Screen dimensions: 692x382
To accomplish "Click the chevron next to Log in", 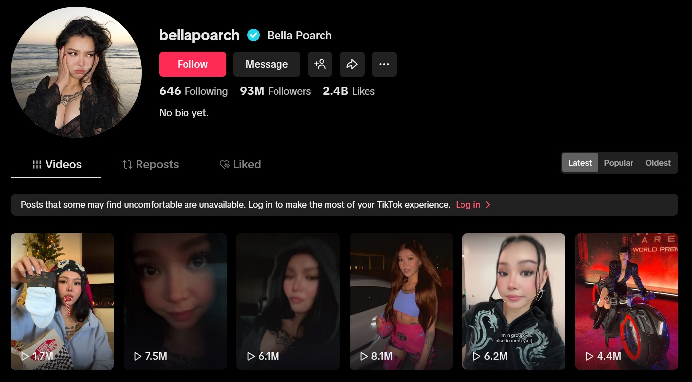I will point(488,204).
